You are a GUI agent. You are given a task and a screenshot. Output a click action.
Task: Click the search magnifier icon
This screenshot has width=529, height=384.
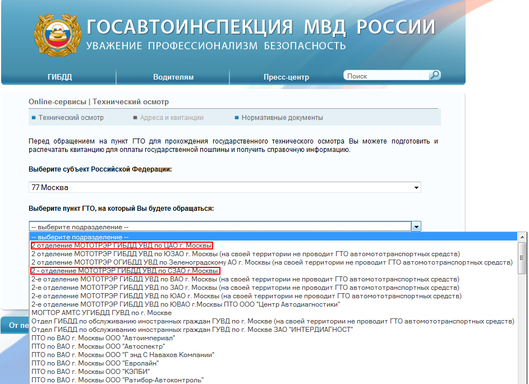click(x=435, y=75)
